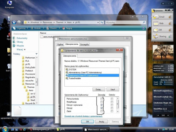
Task: Click the Usuń button
Action: point(113,89)
